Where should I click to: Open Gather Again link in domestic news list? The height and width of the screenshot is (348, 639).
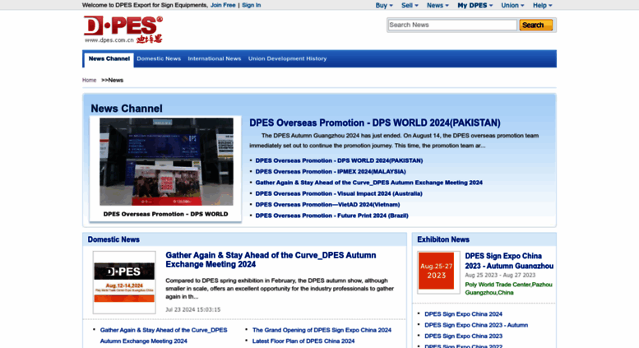click(x=164, y=336)
